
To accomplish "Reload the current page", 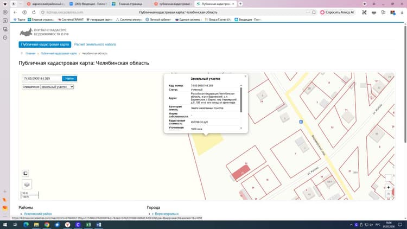I will (x=34, y=12).
